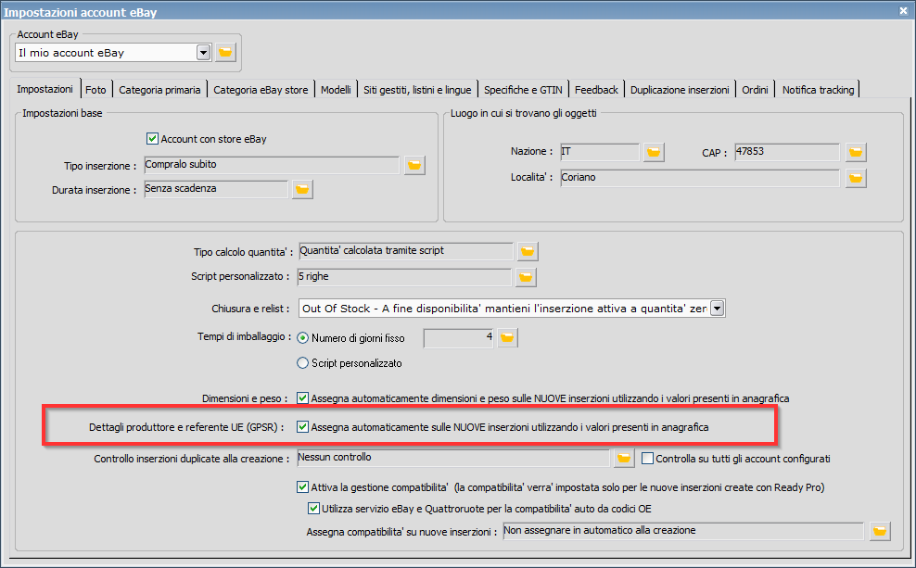Image resolution: width=916 pixels, height=568 pixels.
Task: Switch to the Feedback tab
Action: click(x=596, y=90)
